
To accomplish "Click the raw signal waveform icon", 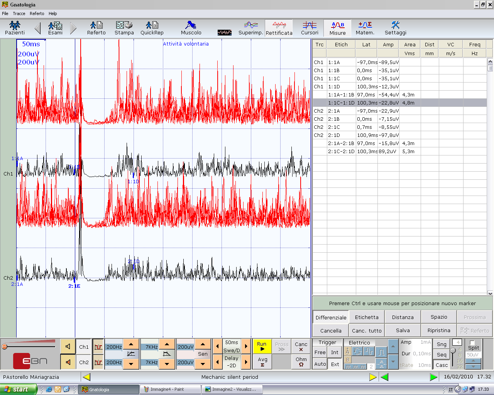I will pos(225,32).
